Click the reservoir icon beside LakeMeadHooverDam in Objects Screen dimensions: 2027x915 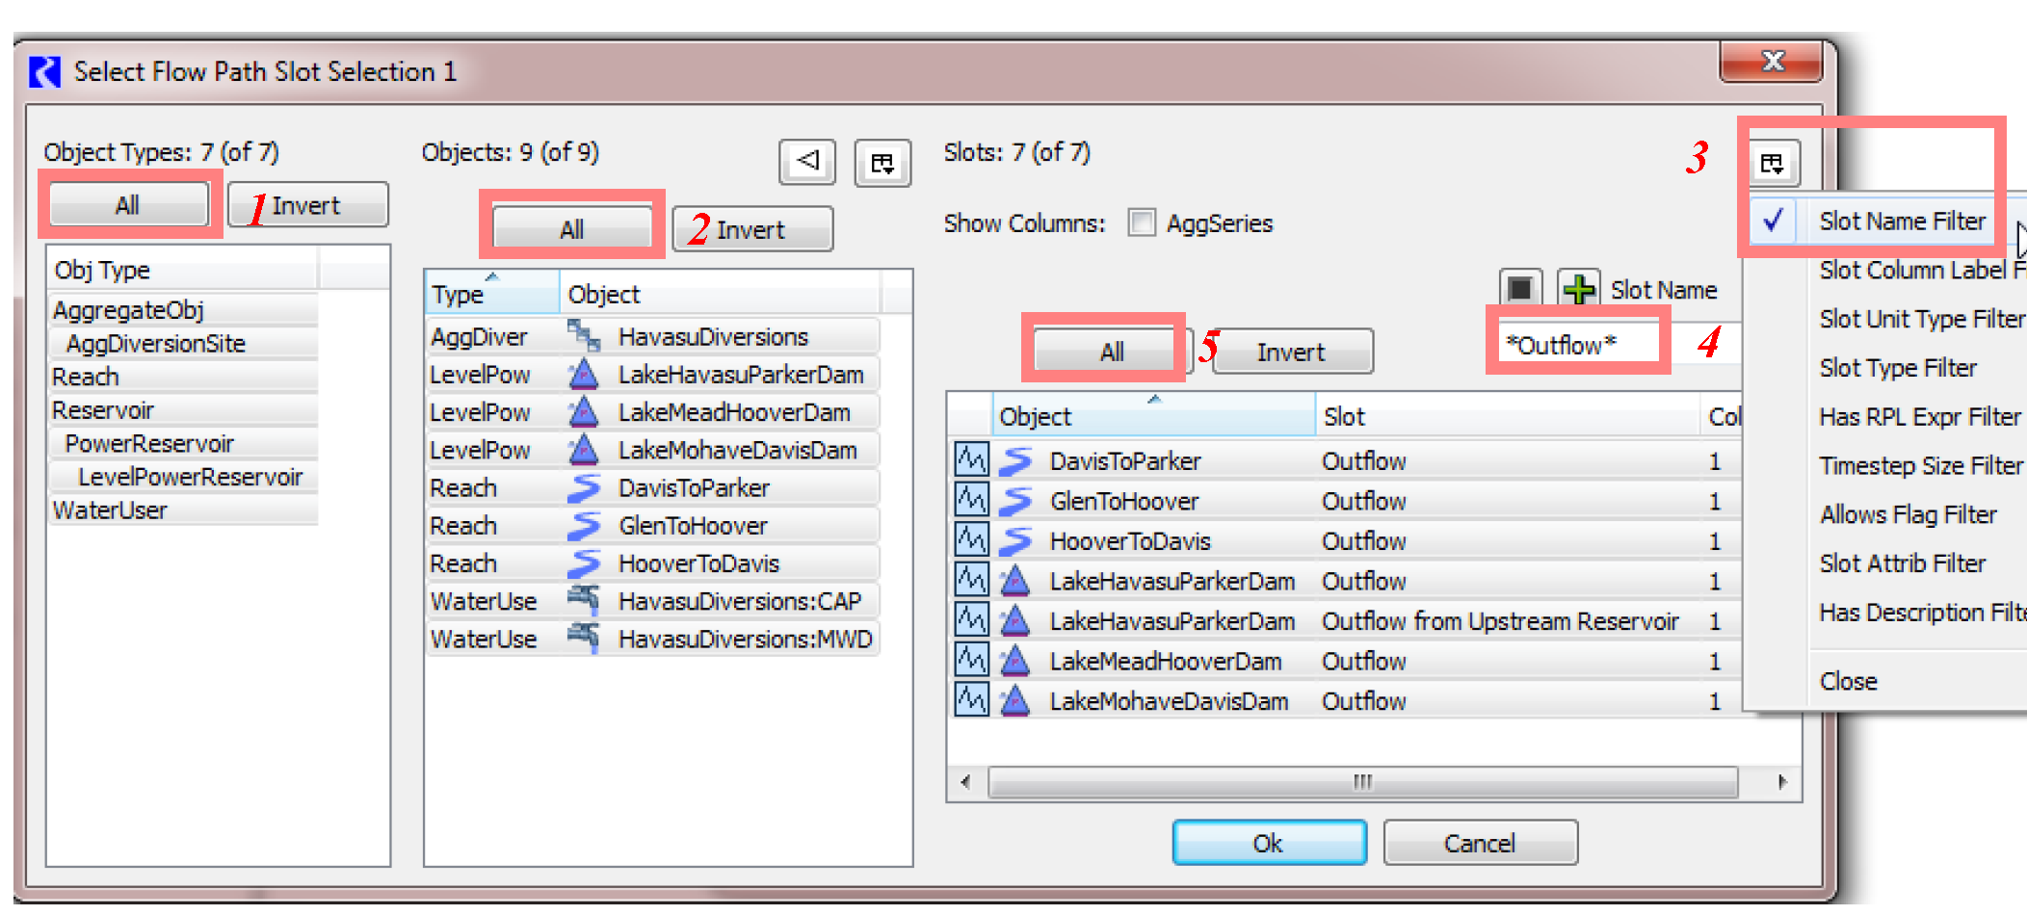(583, 412)
